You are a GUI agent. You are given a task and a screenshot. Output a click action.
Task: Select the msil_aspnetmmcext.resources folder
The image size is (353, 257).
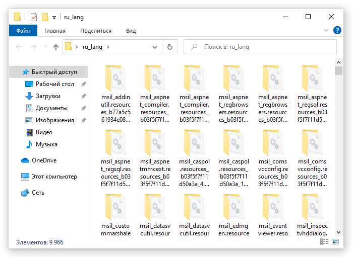pos(155,159)
